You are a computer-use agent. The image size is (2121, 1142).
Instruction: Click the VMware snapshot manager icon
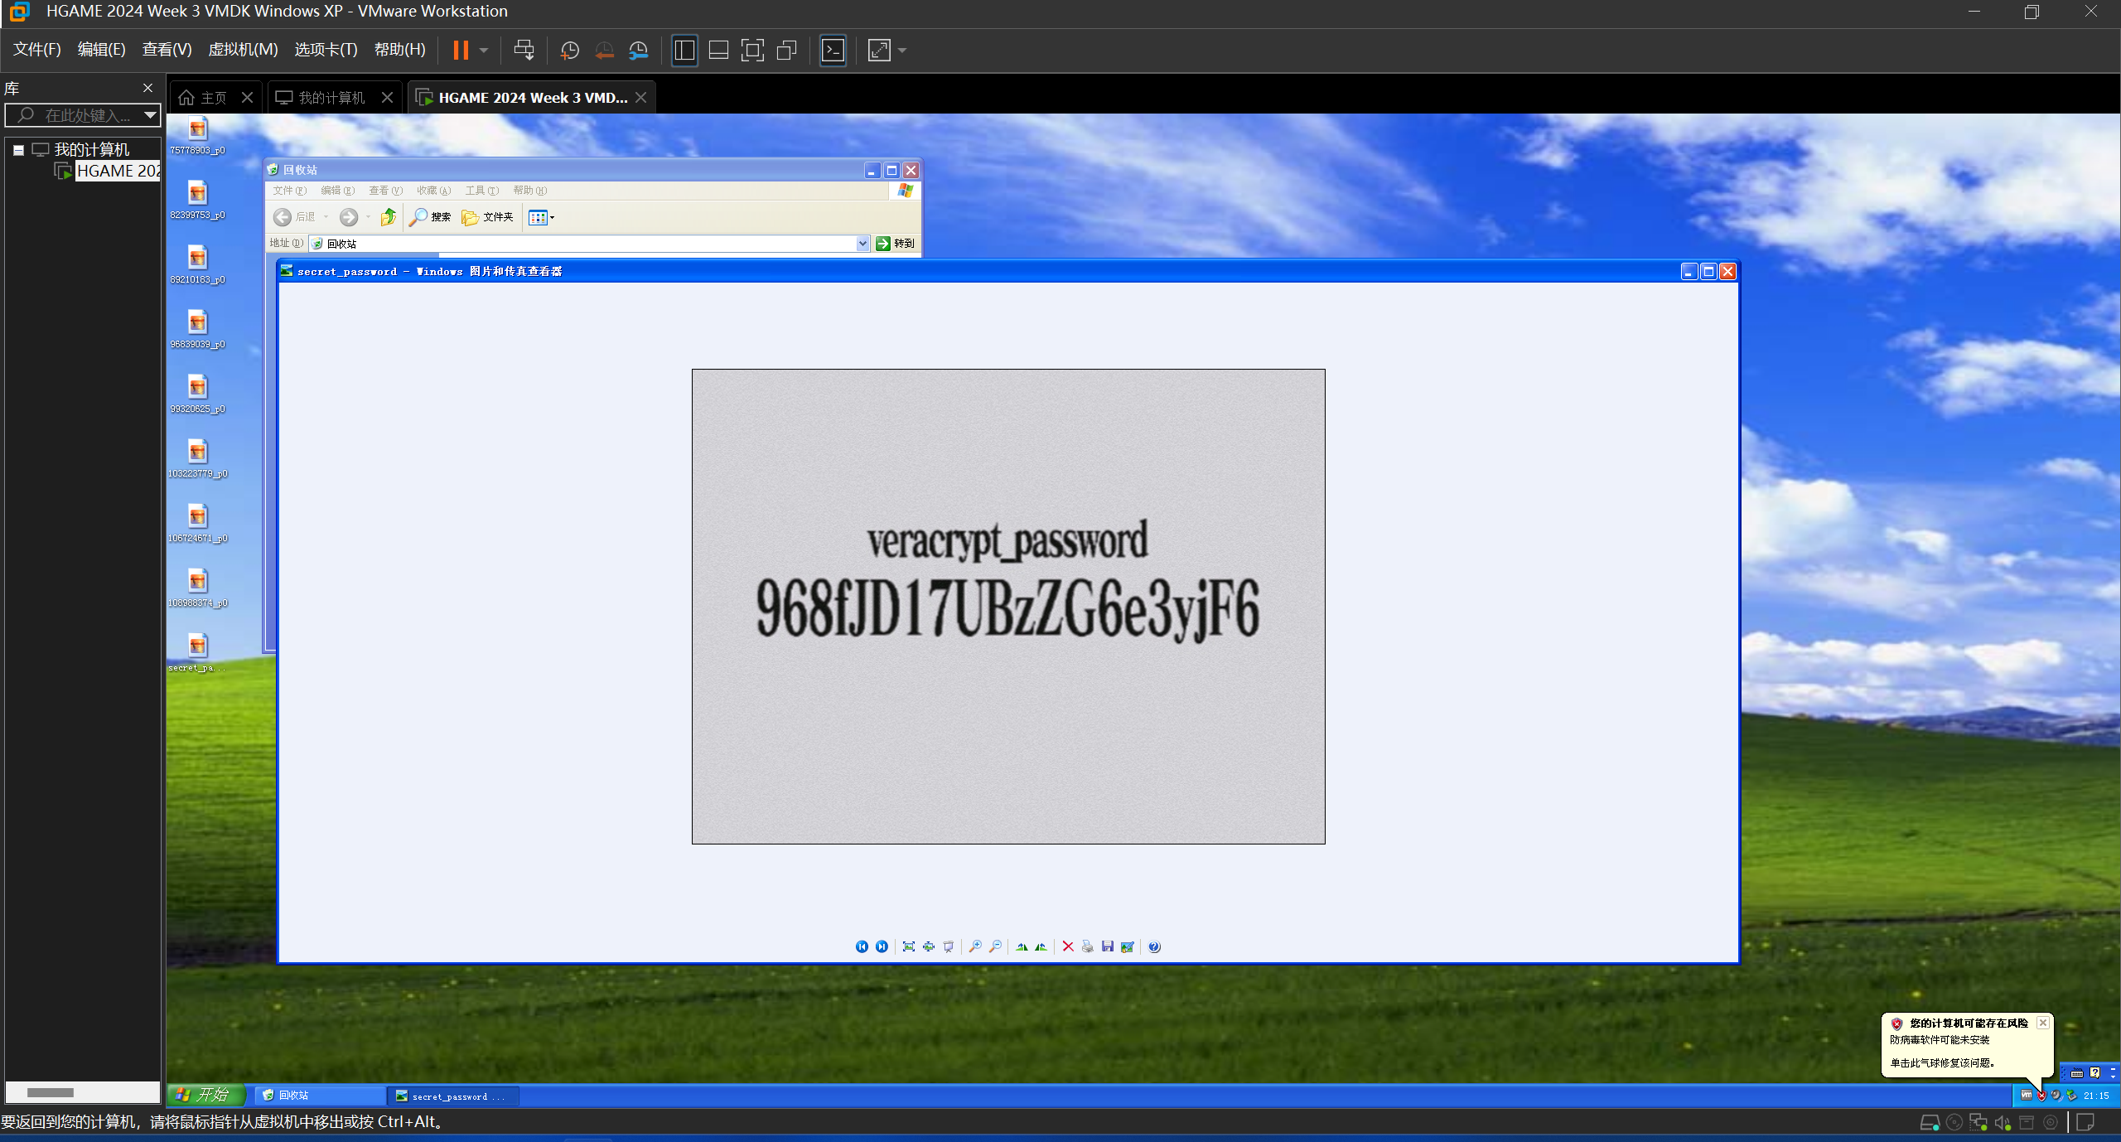tap(638, 51)
